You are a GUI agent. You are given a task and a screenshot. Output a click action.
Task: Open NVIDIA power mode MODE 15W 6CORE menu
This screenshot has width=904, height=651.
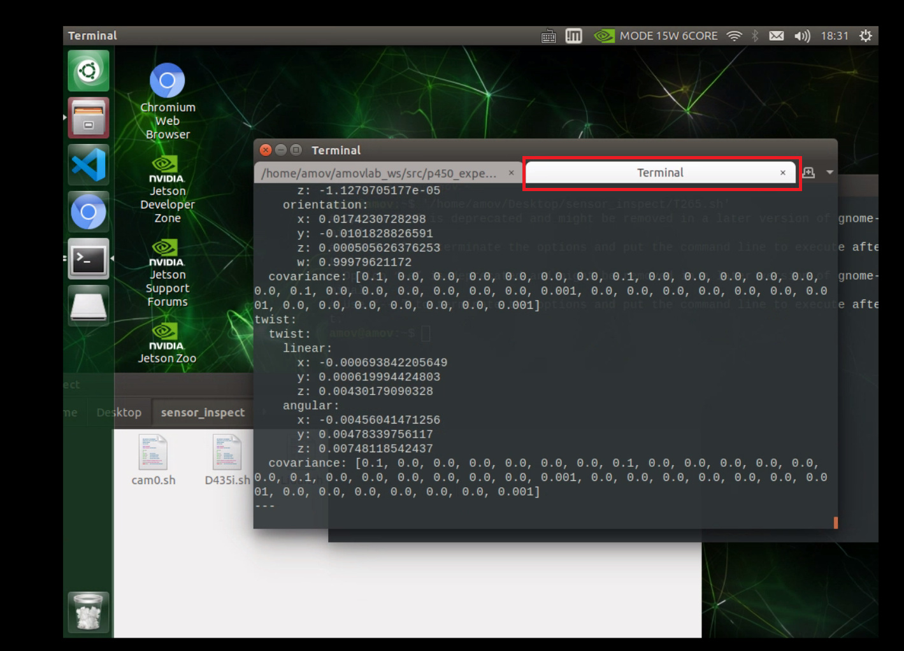656,36
